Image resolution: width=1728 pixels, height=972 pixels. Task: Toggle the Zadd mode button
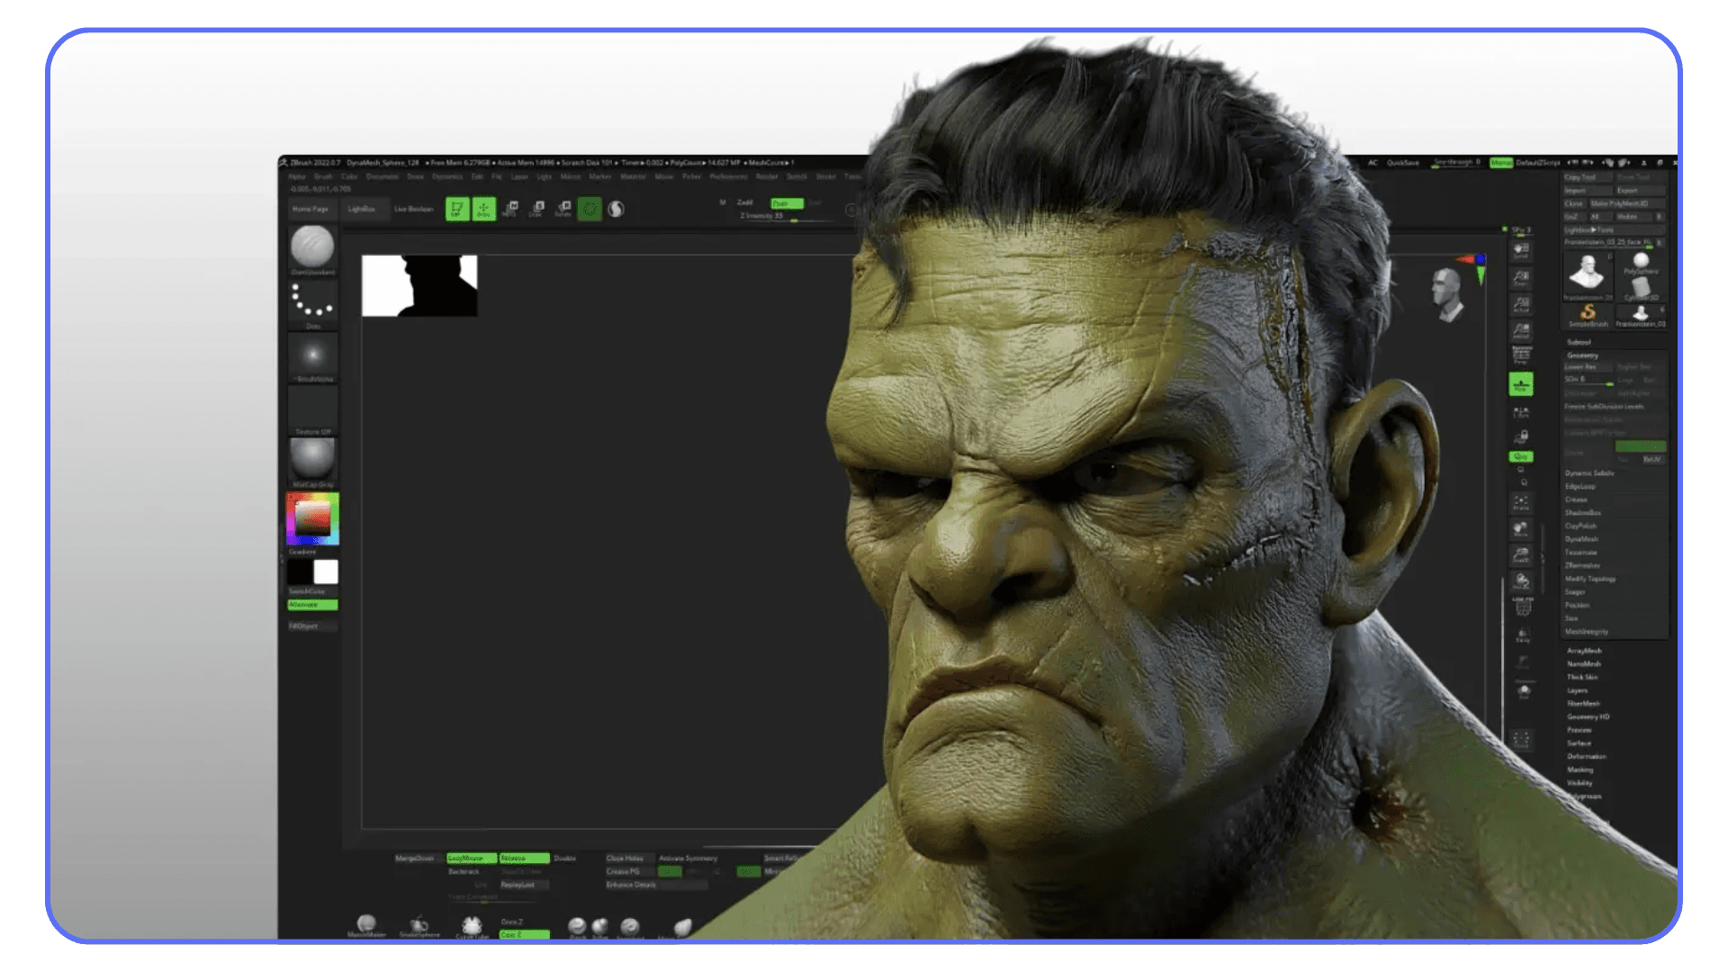click(744, 202)
